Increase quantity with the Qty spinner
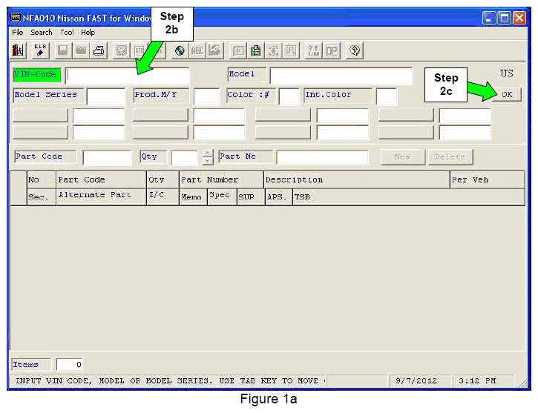The height and width of the screenshot is (413, 538). [x=207, y=153]
